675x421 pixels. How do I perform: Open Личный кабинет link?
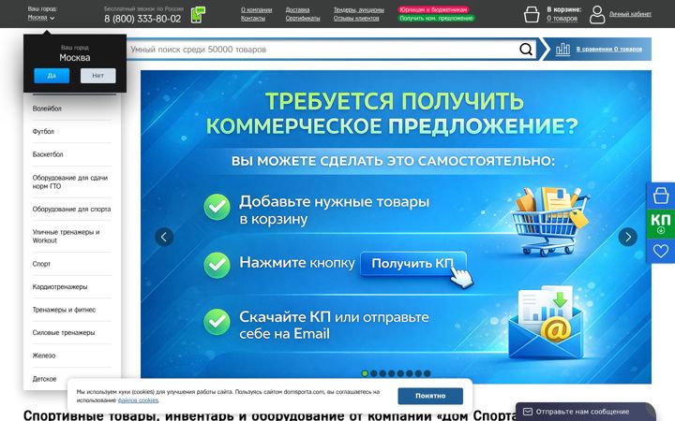pyautogui.click(x=630, y=14)
